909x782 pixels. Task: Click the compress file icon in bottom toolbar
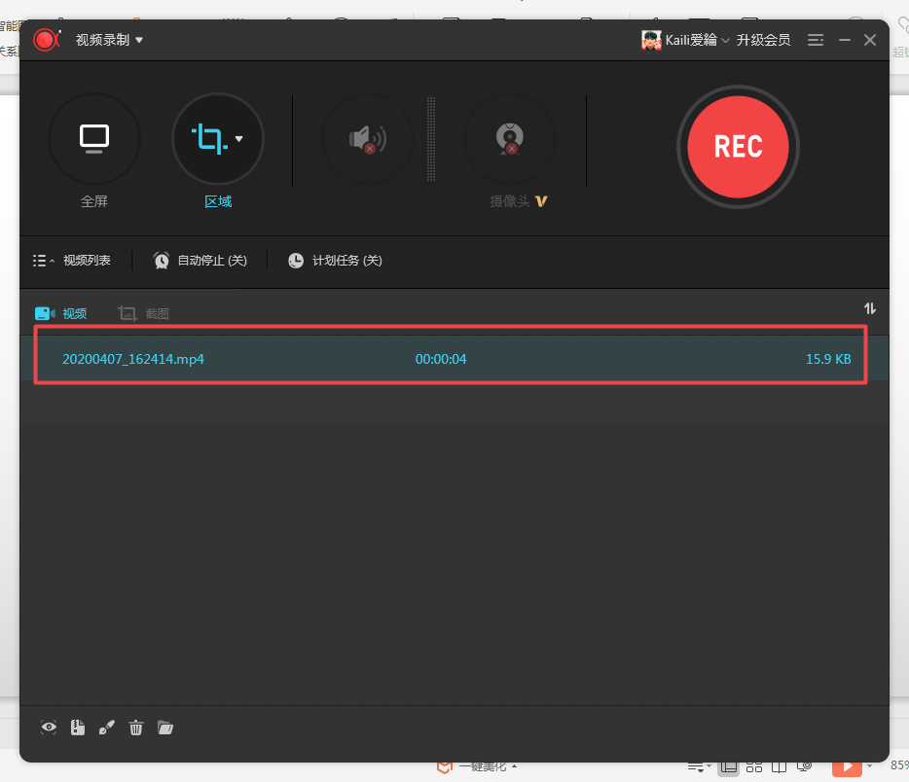tap(78, 728)
